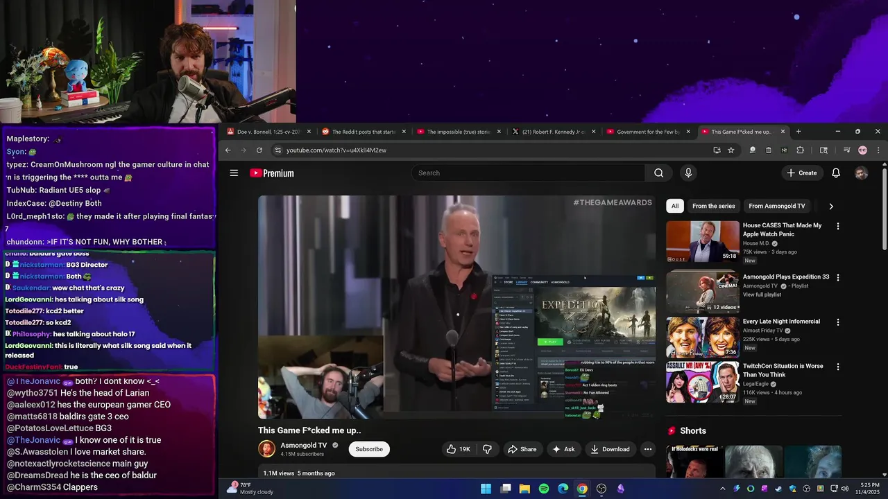The image size is (888, 499).
Task: Dislike the video with thumbs-down
Action: [x=487, y=449]
